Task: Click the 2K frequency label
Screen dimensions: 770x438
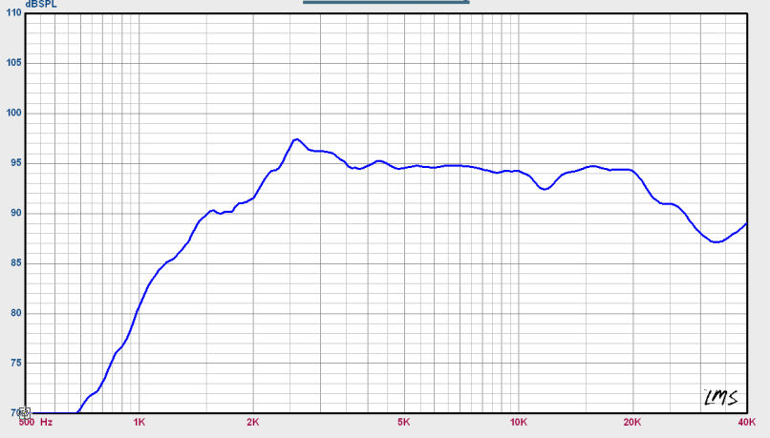Action: (253, 423)
